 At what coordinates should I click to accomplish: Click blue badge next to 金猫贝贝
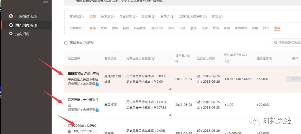pos(97,110)
